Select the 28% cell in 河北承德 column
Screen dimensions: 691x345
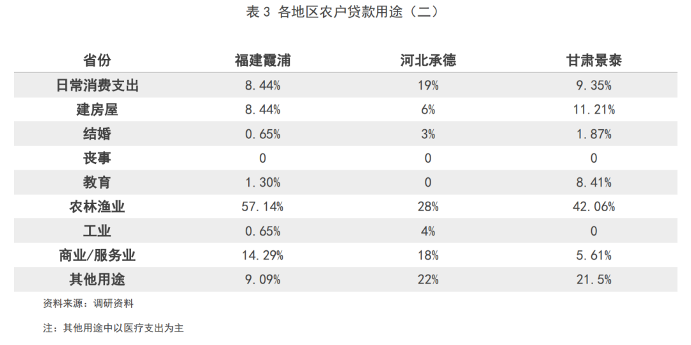[428, 206]
